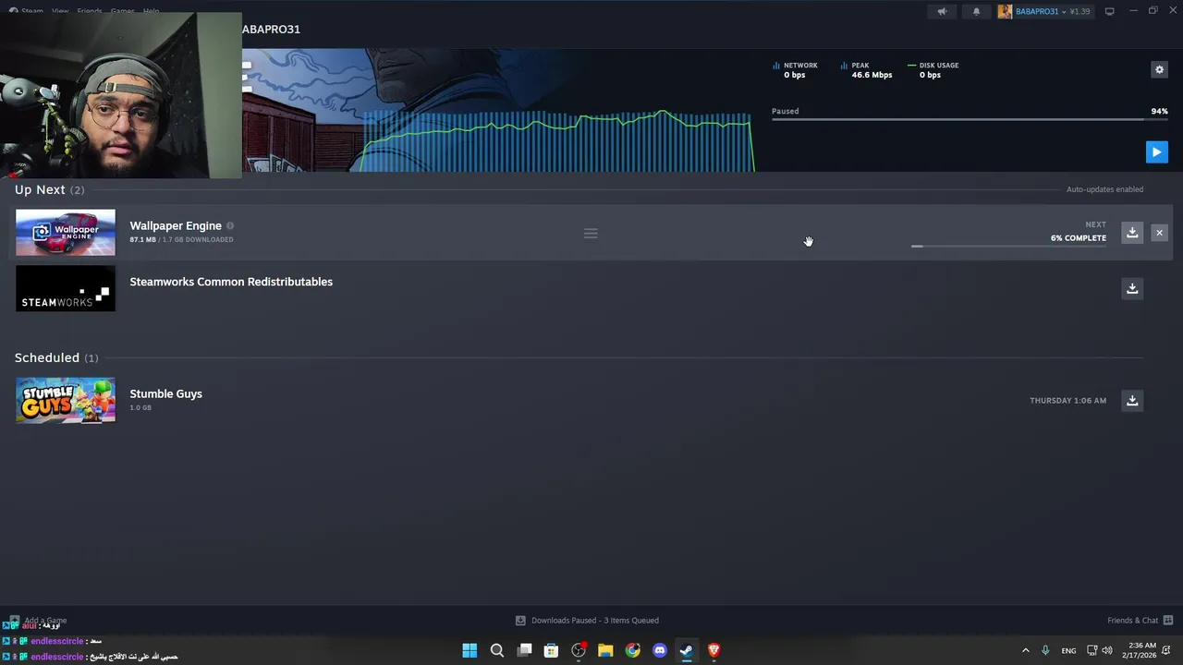Click the Wallpaper Engine title
Viewport: 1183px width, 665px height.
176,225
